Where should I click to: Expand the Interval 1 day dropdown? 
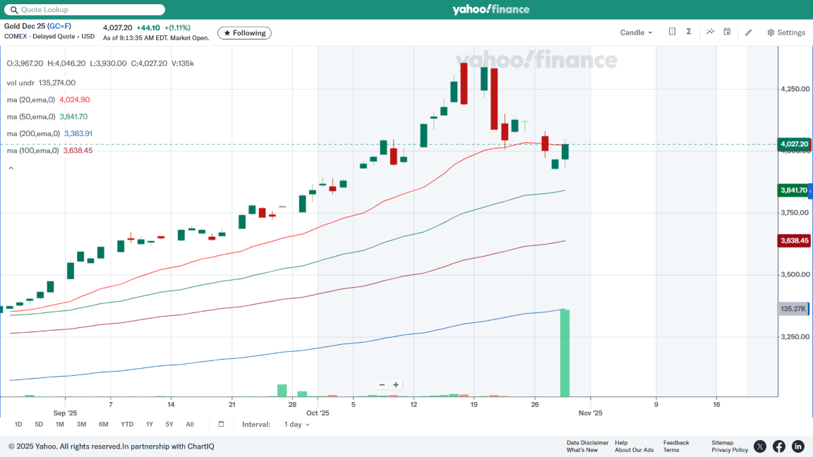coord(296,425)
